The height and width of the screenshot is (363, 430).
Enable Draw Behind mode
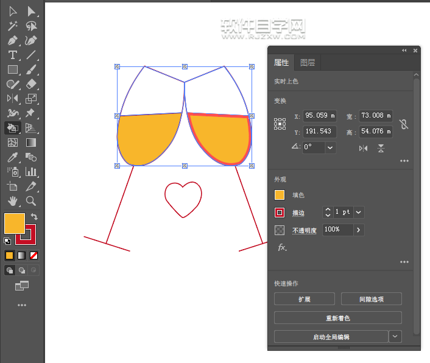(22, 270)
